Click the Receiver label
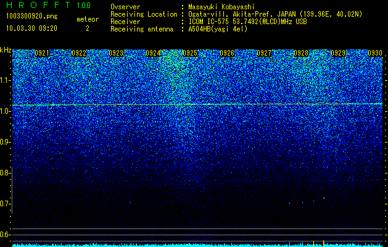 tap(125, 22)
